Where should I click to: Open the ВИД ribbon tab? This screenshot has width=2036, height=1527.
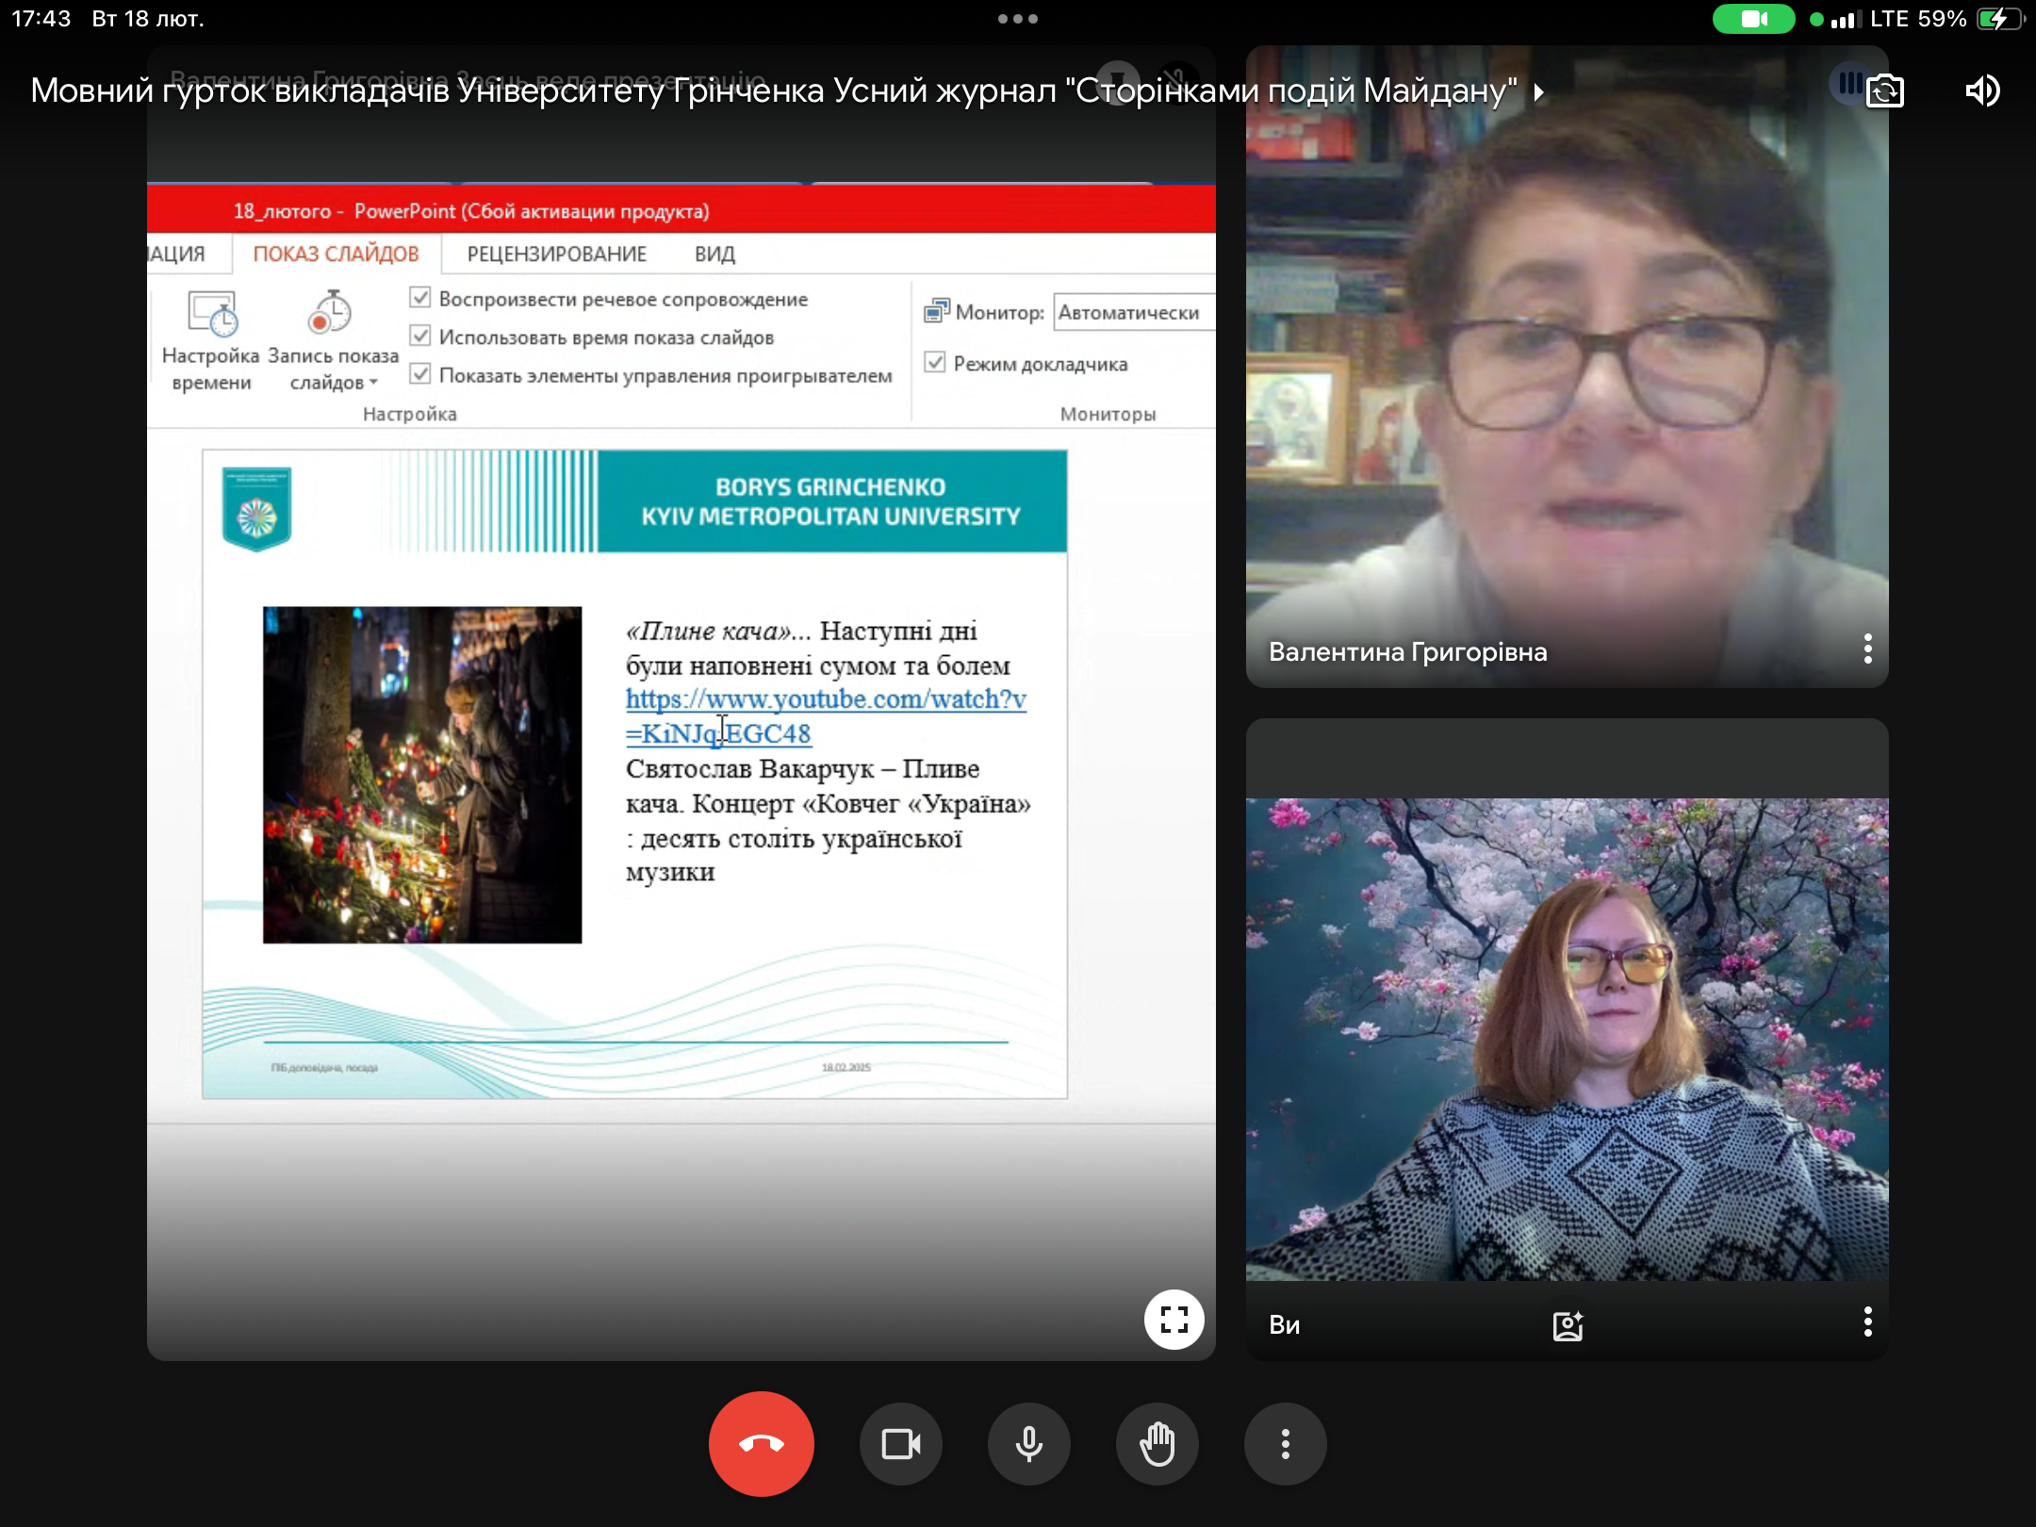[x=714, y=254]
